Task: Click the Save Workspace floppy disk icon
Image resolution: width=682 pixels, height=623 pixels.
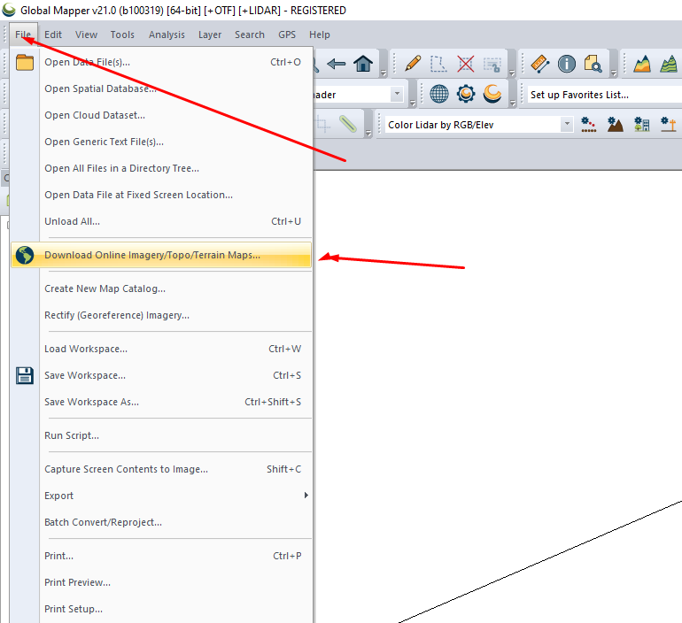Action: [25, 375]
